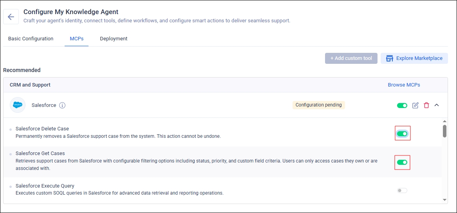This screenshot has height=213, width=457.
Task: Select the MCPs tab
Action: pos(76,39)
